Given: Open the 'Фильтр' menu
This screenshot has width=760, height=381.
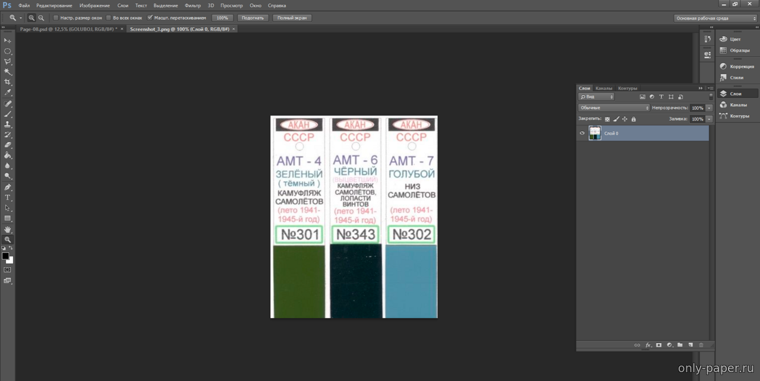Looking at the screenshot, I should tap(193, 5).
